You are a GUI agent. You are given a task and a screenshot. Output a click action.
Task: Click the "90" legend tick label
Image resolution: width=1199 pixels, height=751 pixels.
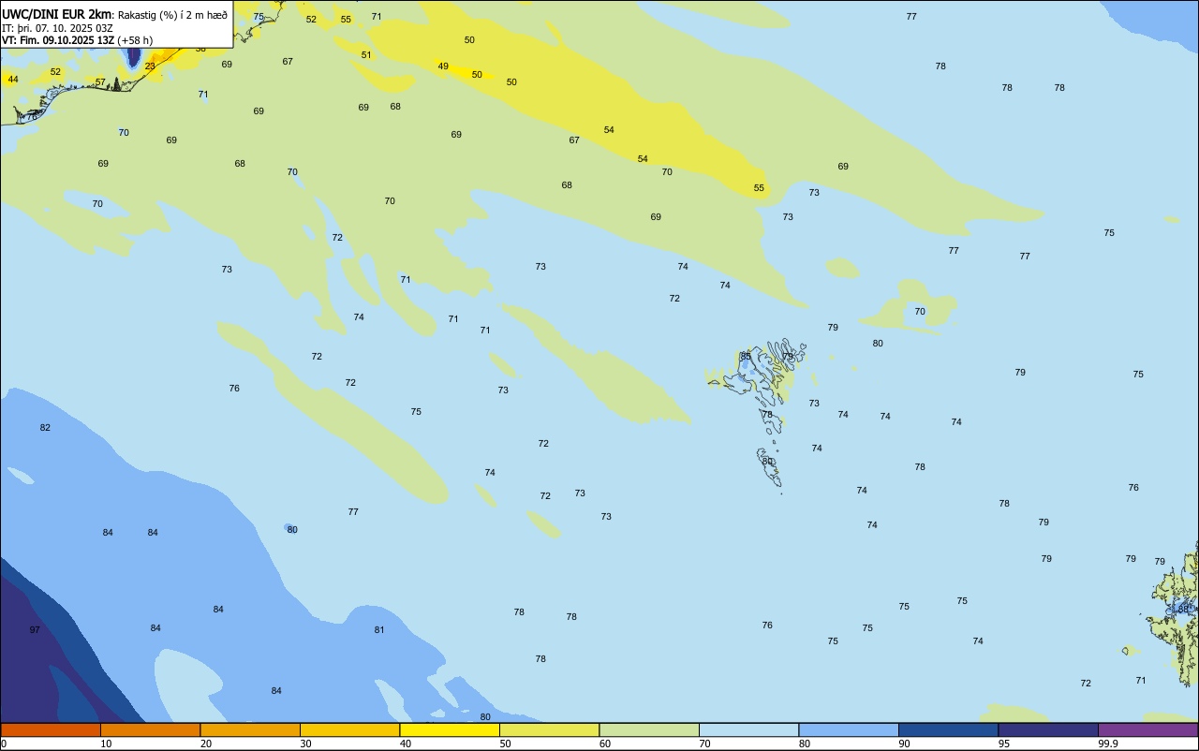[x=905, y=744]
